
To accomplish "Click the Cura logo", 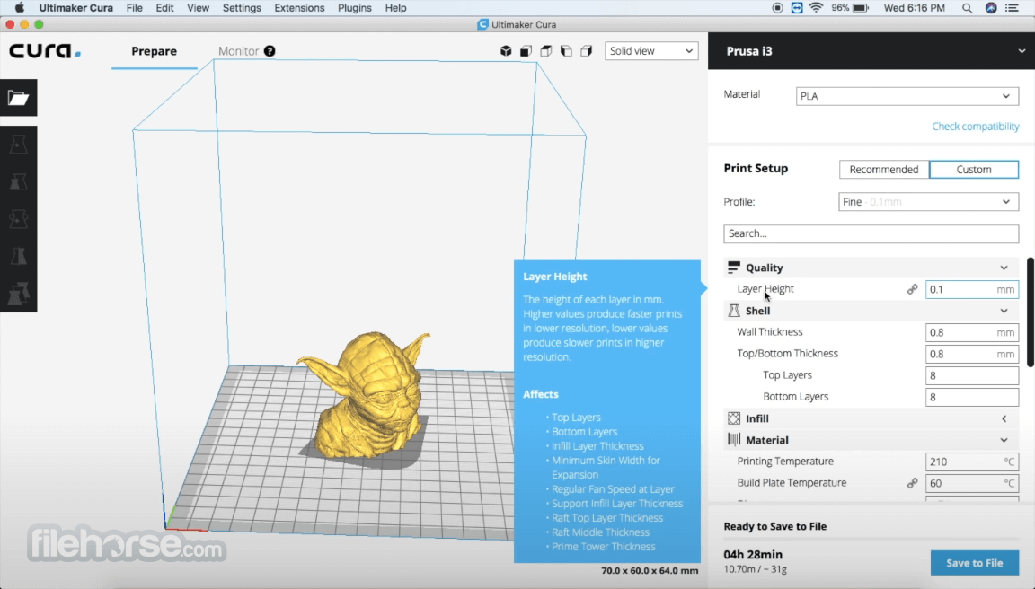I will [x=45, y=51].
